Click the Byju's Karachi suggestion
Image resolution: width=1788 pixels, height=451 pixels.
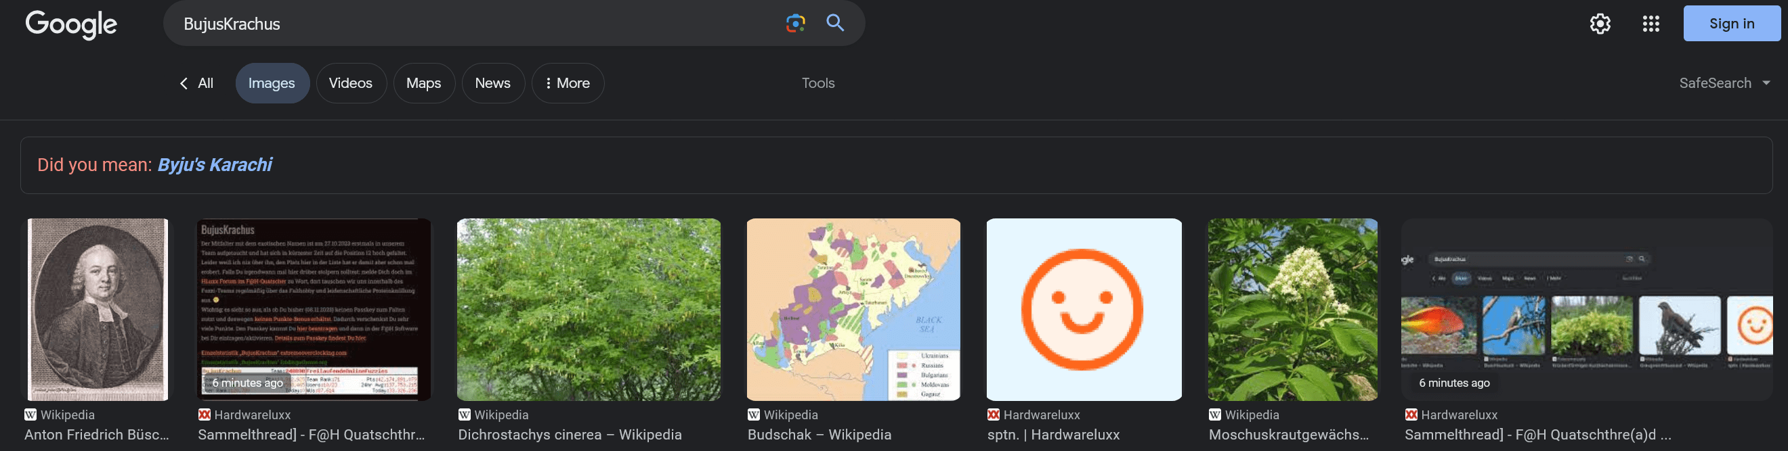coord(215,165)
